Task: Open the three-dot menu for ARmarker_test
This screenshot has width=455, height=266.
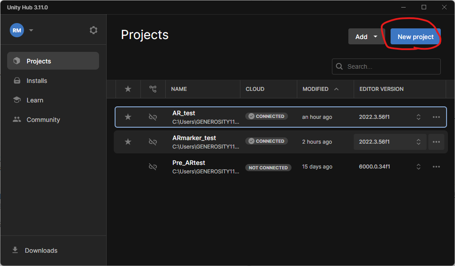Action: pyautogui.click(x=436, y=142)
